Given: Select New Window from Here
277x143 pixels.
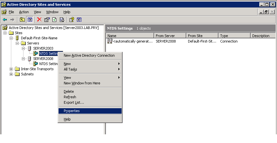Looking at the screenshot, I should 90,83.
